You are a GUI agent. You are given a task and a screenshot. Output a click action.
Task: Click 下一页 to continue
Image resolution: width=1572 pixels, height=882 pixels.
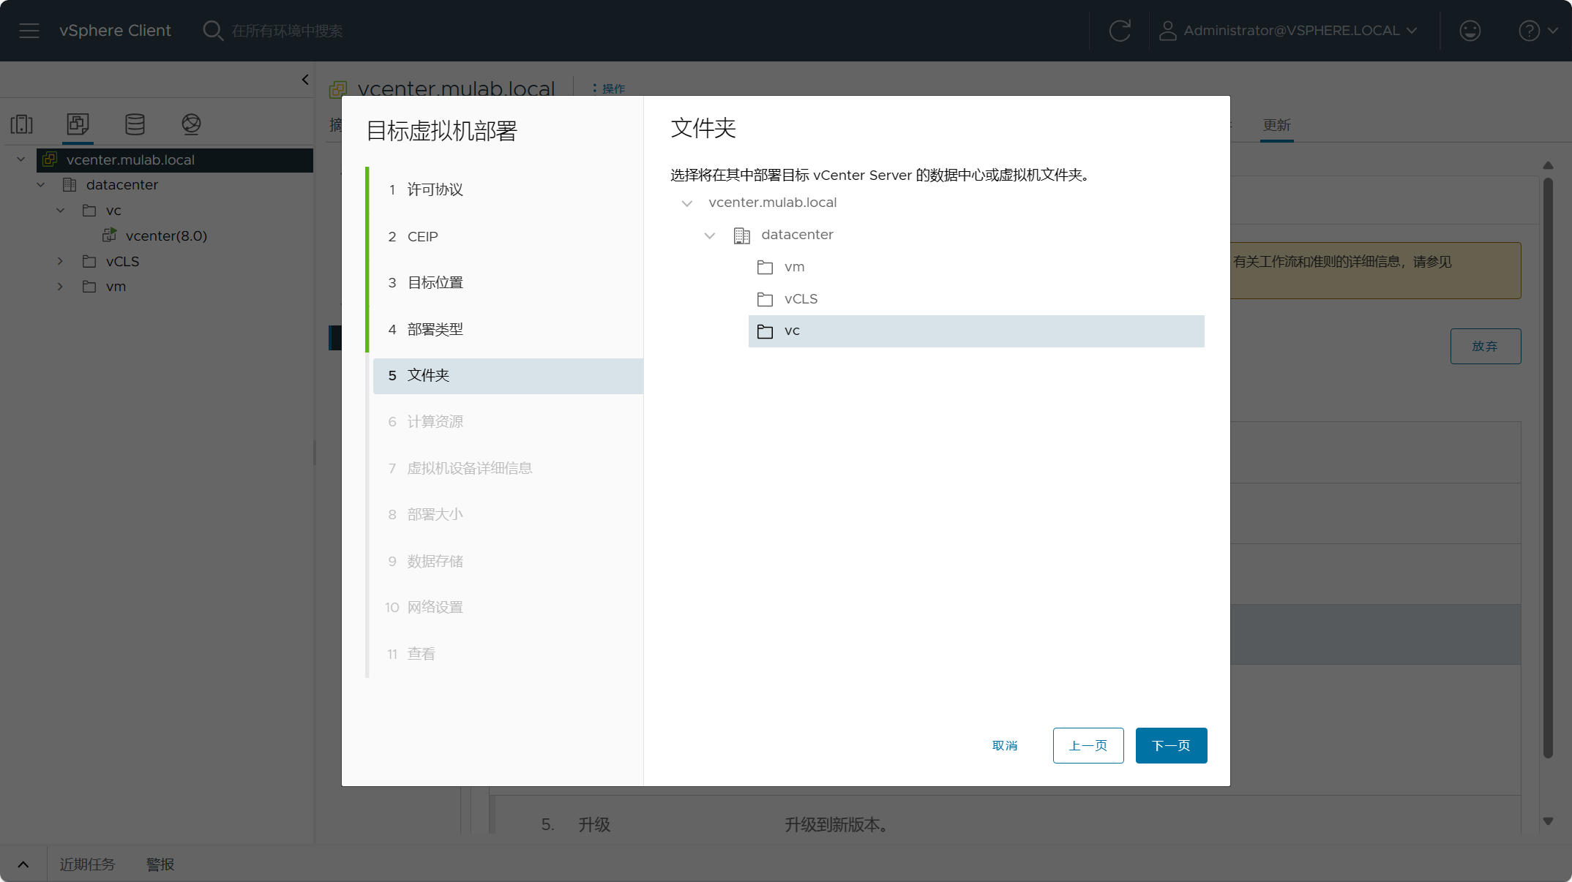(1171, 745)
